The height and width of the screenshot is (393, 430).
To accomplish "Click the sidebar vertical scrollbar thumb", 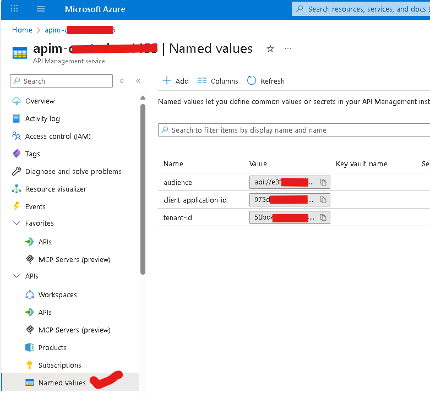I will [143, 189].
